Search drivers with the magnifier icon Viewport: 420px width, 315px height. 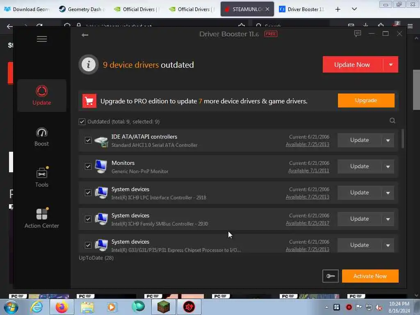coord(393,121)
